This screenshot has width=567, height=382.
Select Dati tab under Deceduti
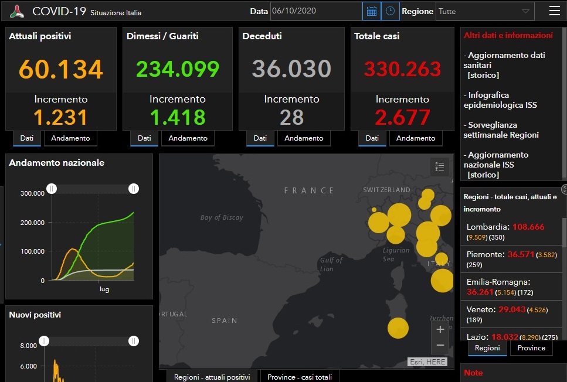point(260,138)
